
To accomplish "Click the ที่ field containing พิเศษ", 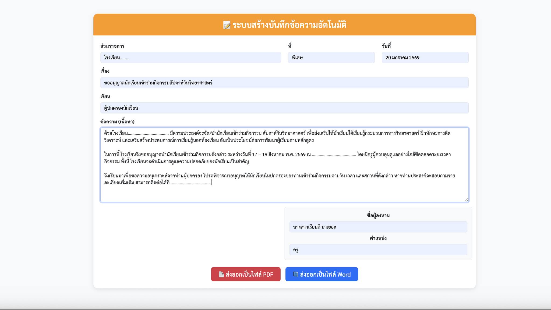I will point(331,58).
